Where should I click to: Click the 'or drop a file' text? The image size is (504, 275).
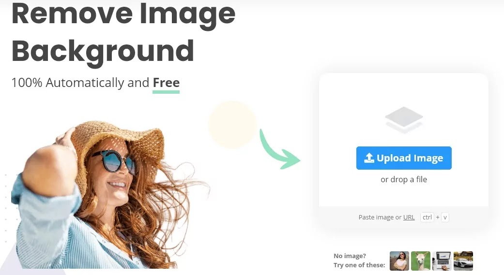pyautogui.click(x=404, y=179)
